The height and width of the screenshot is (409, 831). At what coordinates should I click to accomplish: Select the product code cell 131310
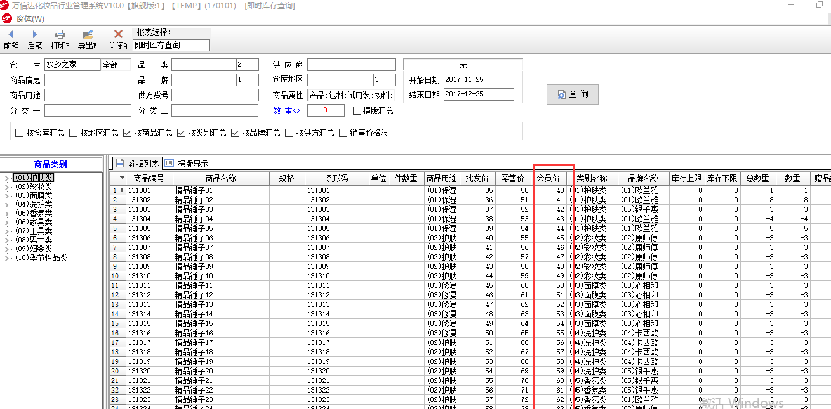coord(149,276)
